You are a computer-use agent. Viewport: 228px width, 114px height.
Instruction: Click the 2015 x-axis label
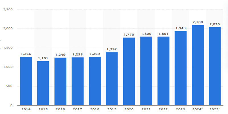tap(43, 109)
